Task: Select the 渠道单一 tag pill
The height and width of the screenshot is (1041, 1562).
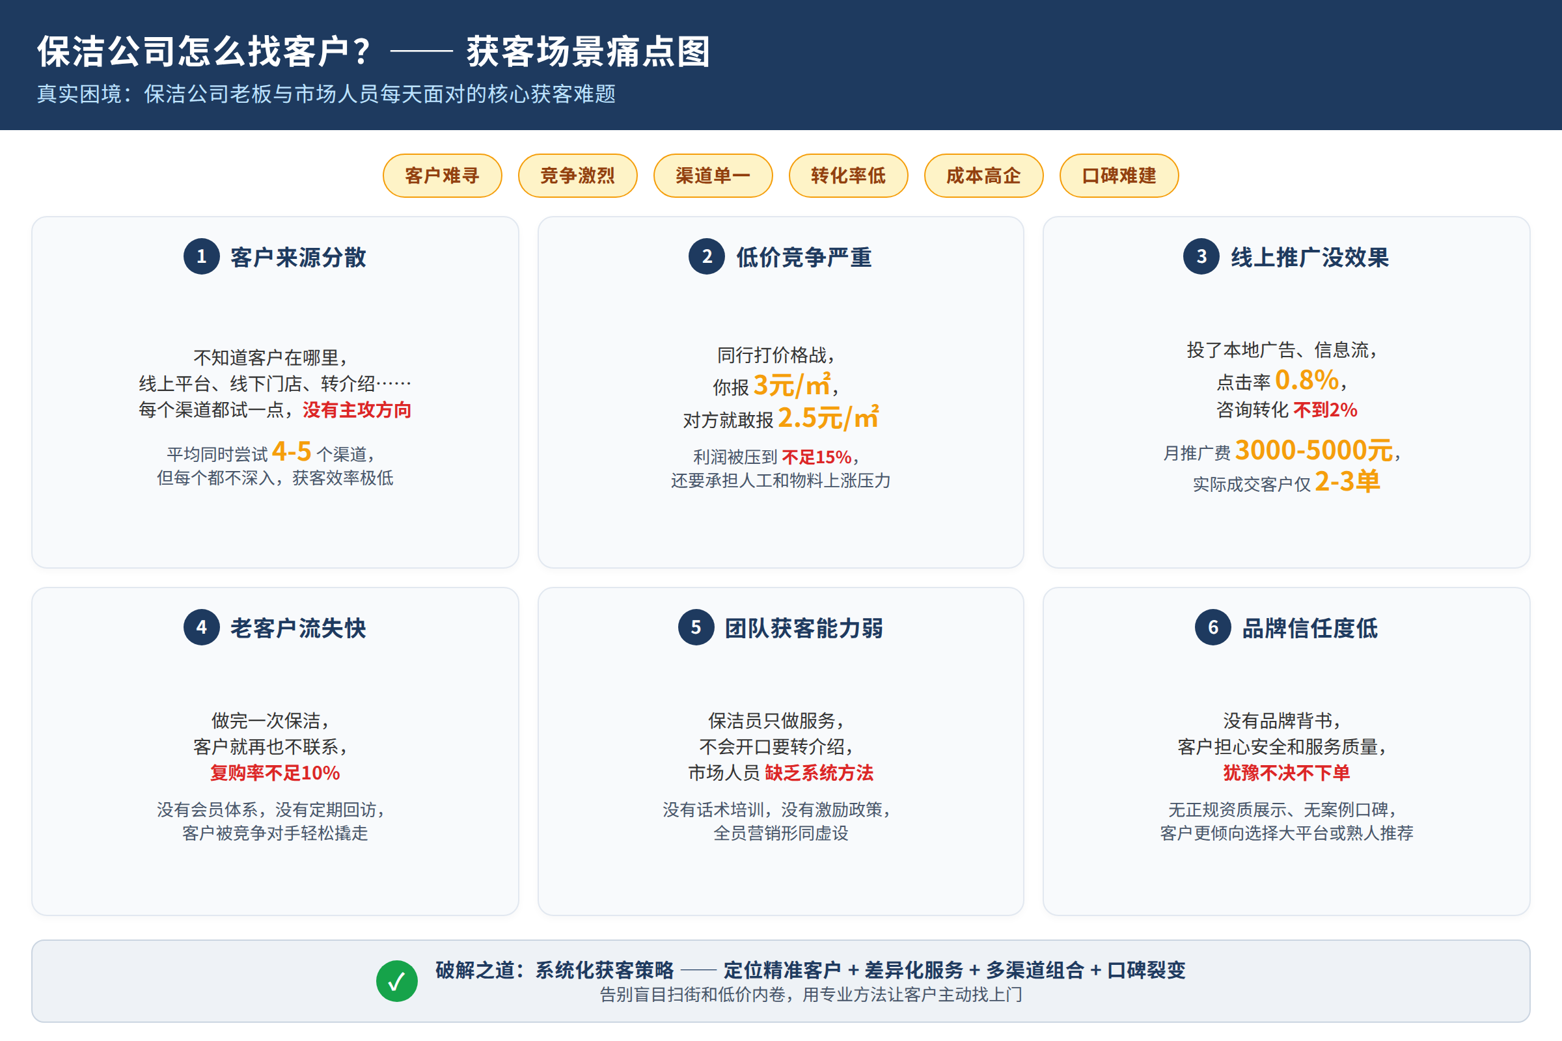Action: [713, 176]
